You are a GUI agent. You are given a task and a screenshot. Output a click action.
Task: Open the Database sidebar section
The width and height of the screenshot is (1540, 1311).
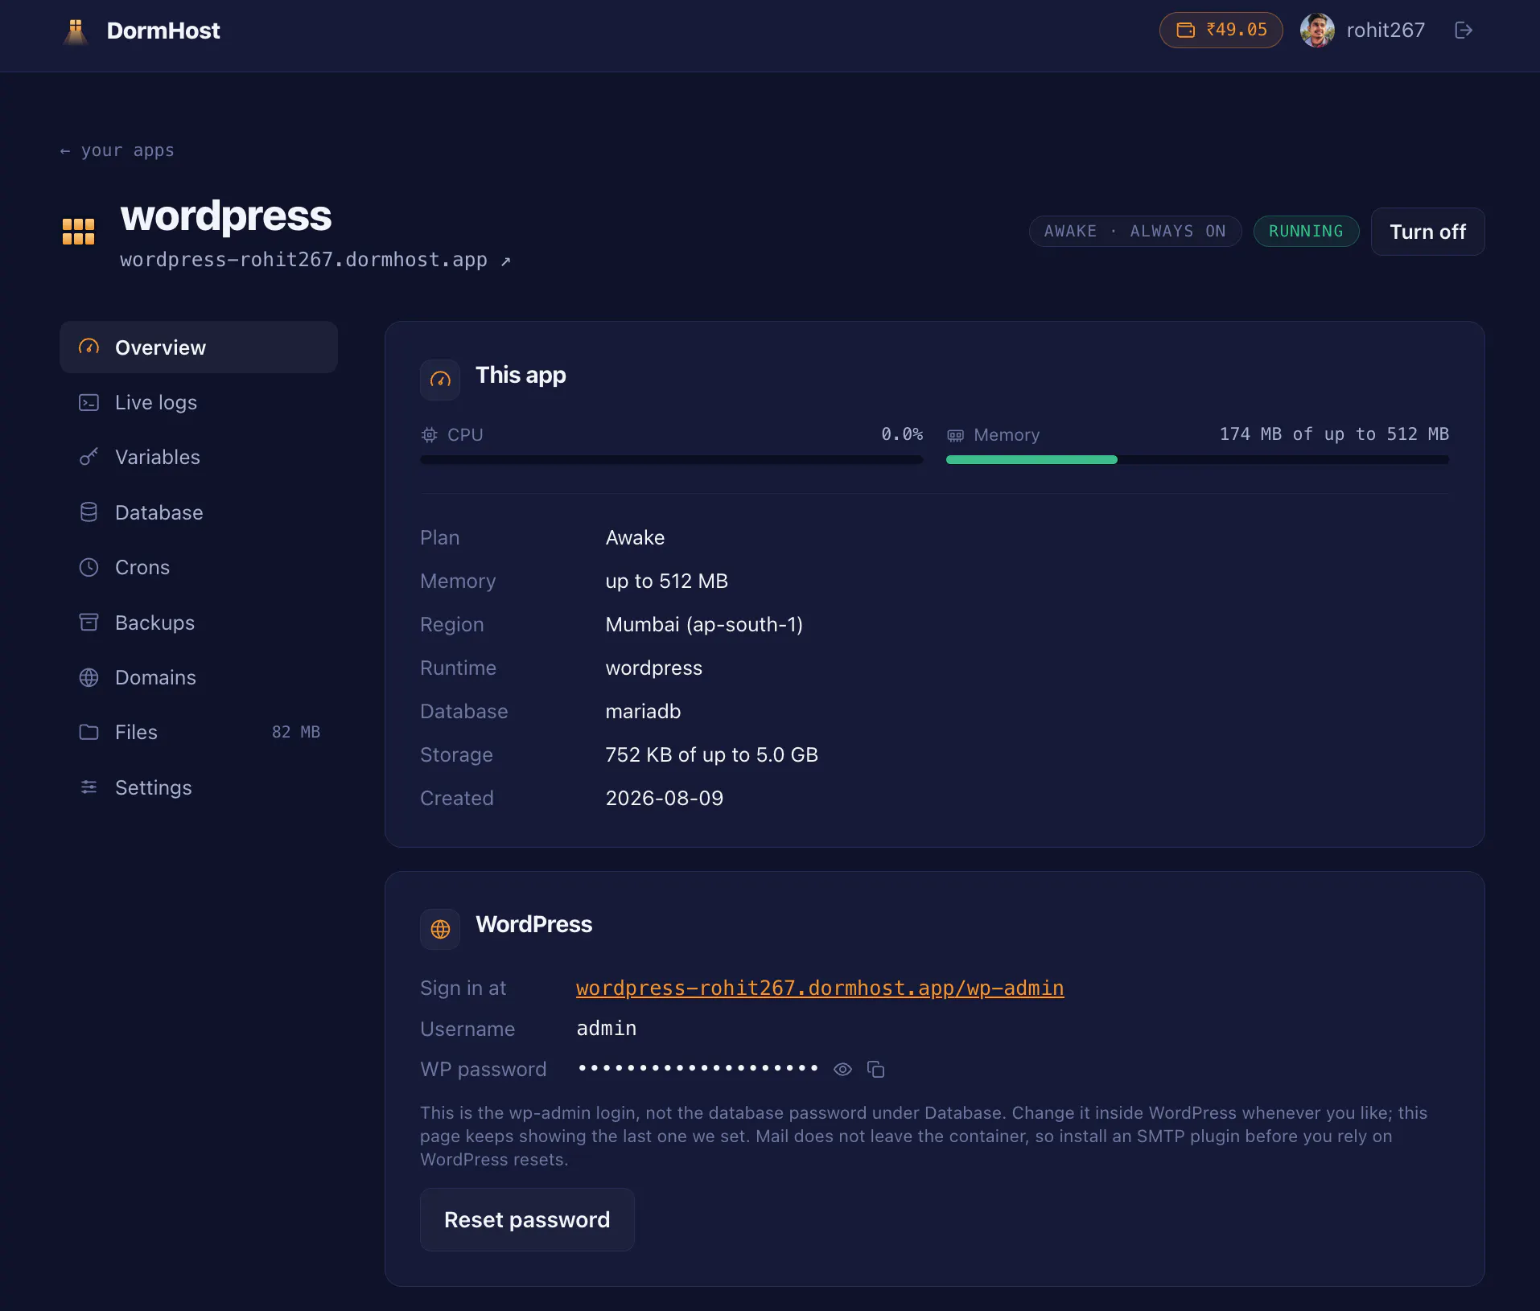tap(199, 512)
